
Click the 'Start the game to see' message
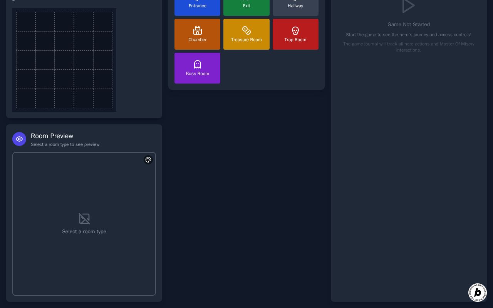click(409, 35)
